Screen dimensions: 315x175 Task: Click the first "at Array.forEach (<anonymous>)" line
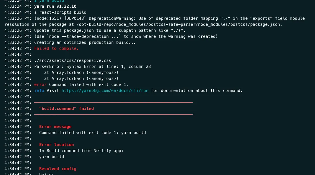(x=81, y=72)
